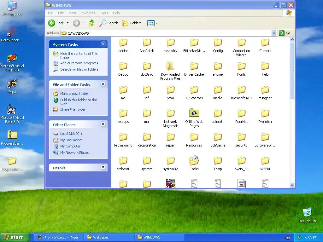
Task: Select the java folder
Action: pos(171,93)
